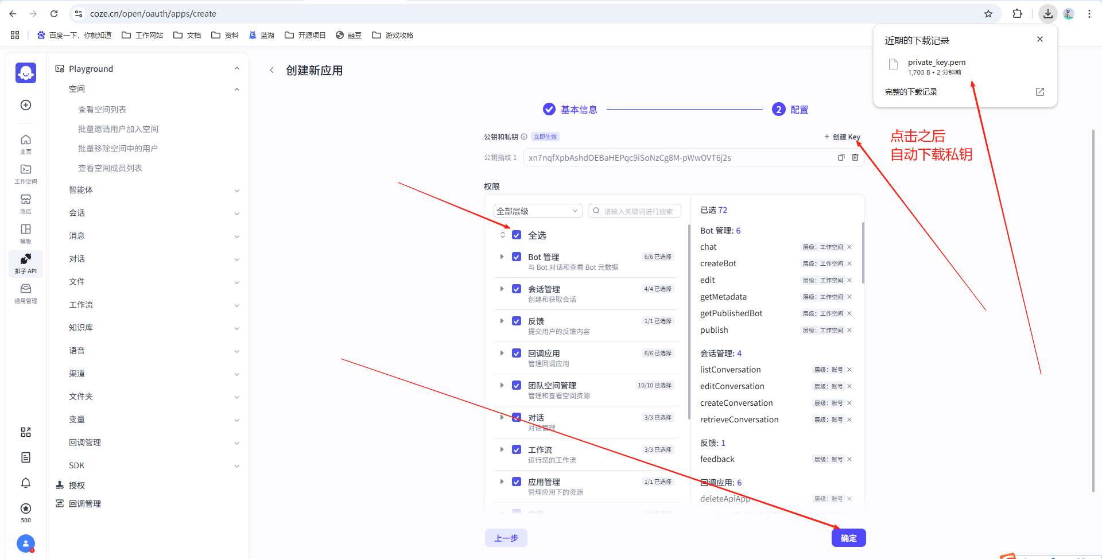Expand the 团队空间管理 permission group
The image size is (1102, 559).
(502, 385)
